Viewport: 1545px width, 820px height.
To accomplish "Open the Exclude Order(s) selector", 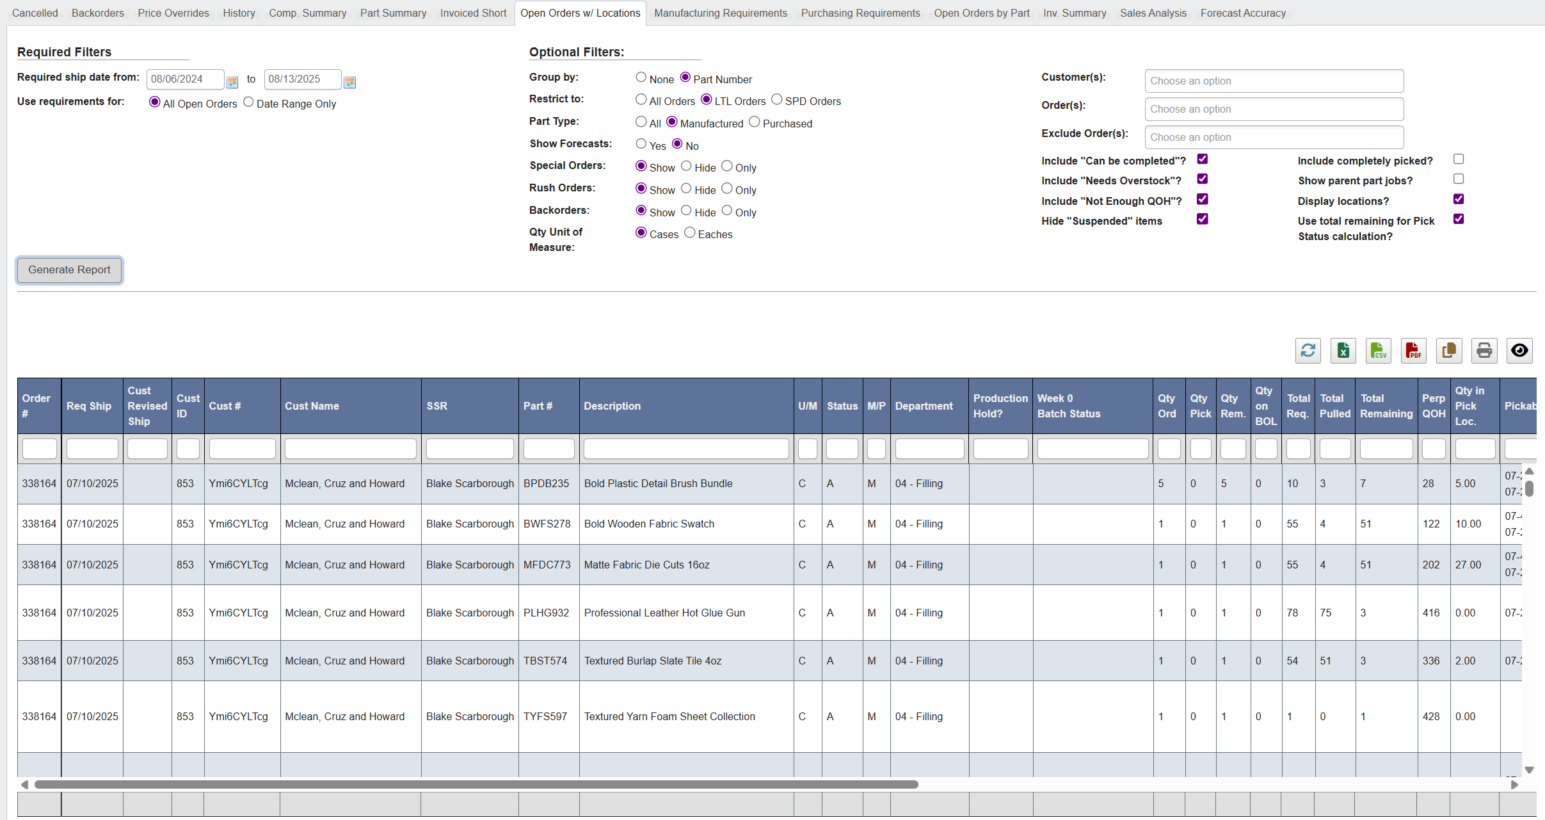I will pos(1274,137).
